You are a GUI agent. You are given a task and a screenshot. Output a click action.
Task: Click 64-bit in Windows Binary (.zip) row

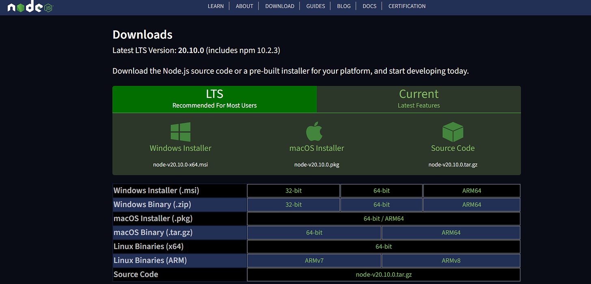tap(382, 205)
